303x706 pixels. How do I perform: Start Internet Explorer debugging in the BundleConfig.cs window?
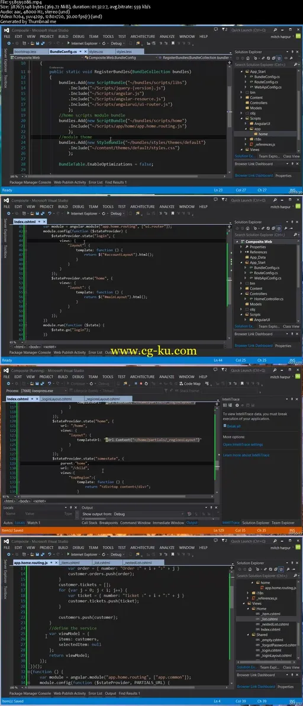(x=82, y=43)
